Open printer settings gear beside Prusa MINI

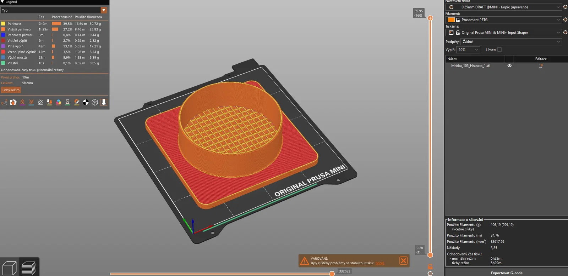click(565, 33)
